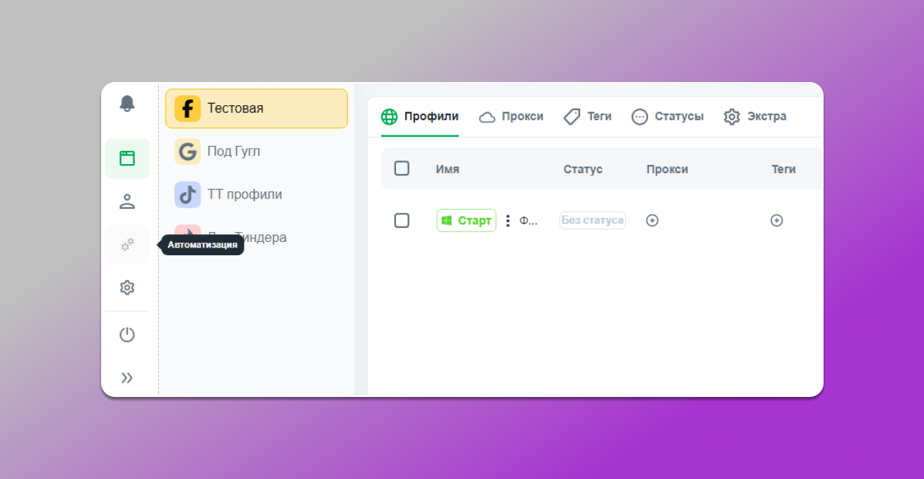Open the team members sidebar icon

[127, 201]
